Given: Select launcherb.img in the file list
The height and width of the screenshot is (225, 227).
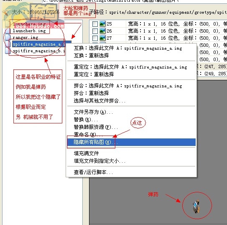Looking at the screenshot, I should click(29, 31).
